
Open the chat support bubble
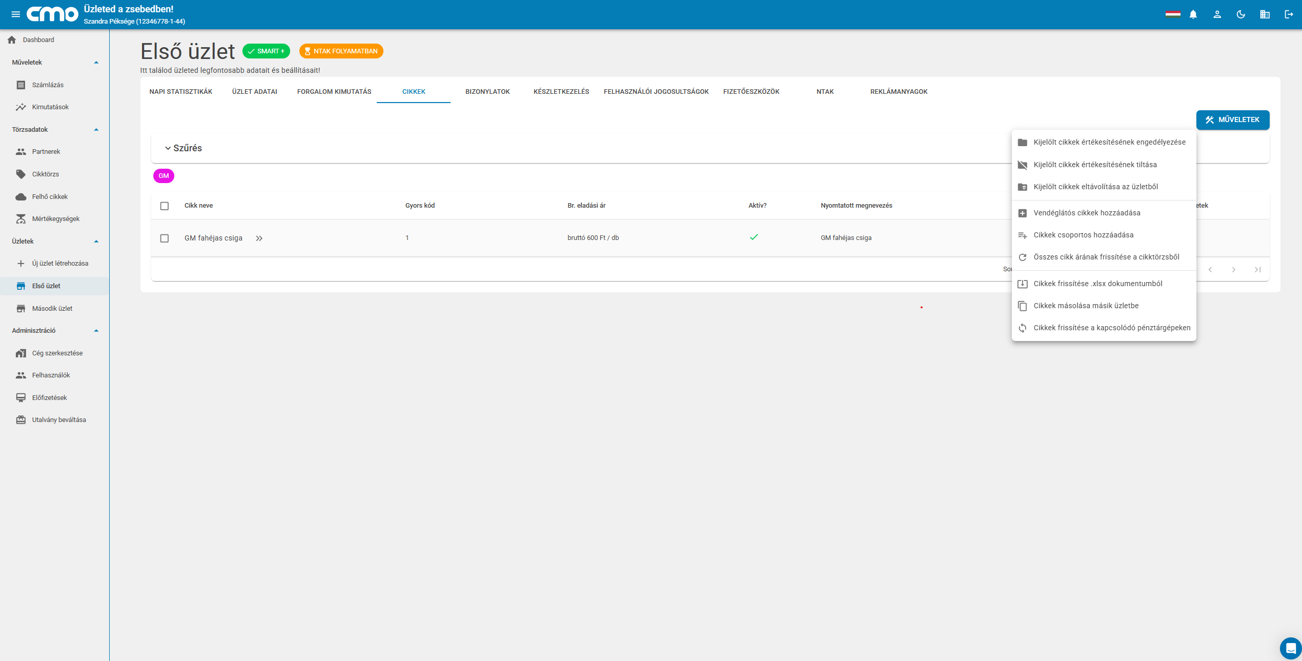(1291, 648)
